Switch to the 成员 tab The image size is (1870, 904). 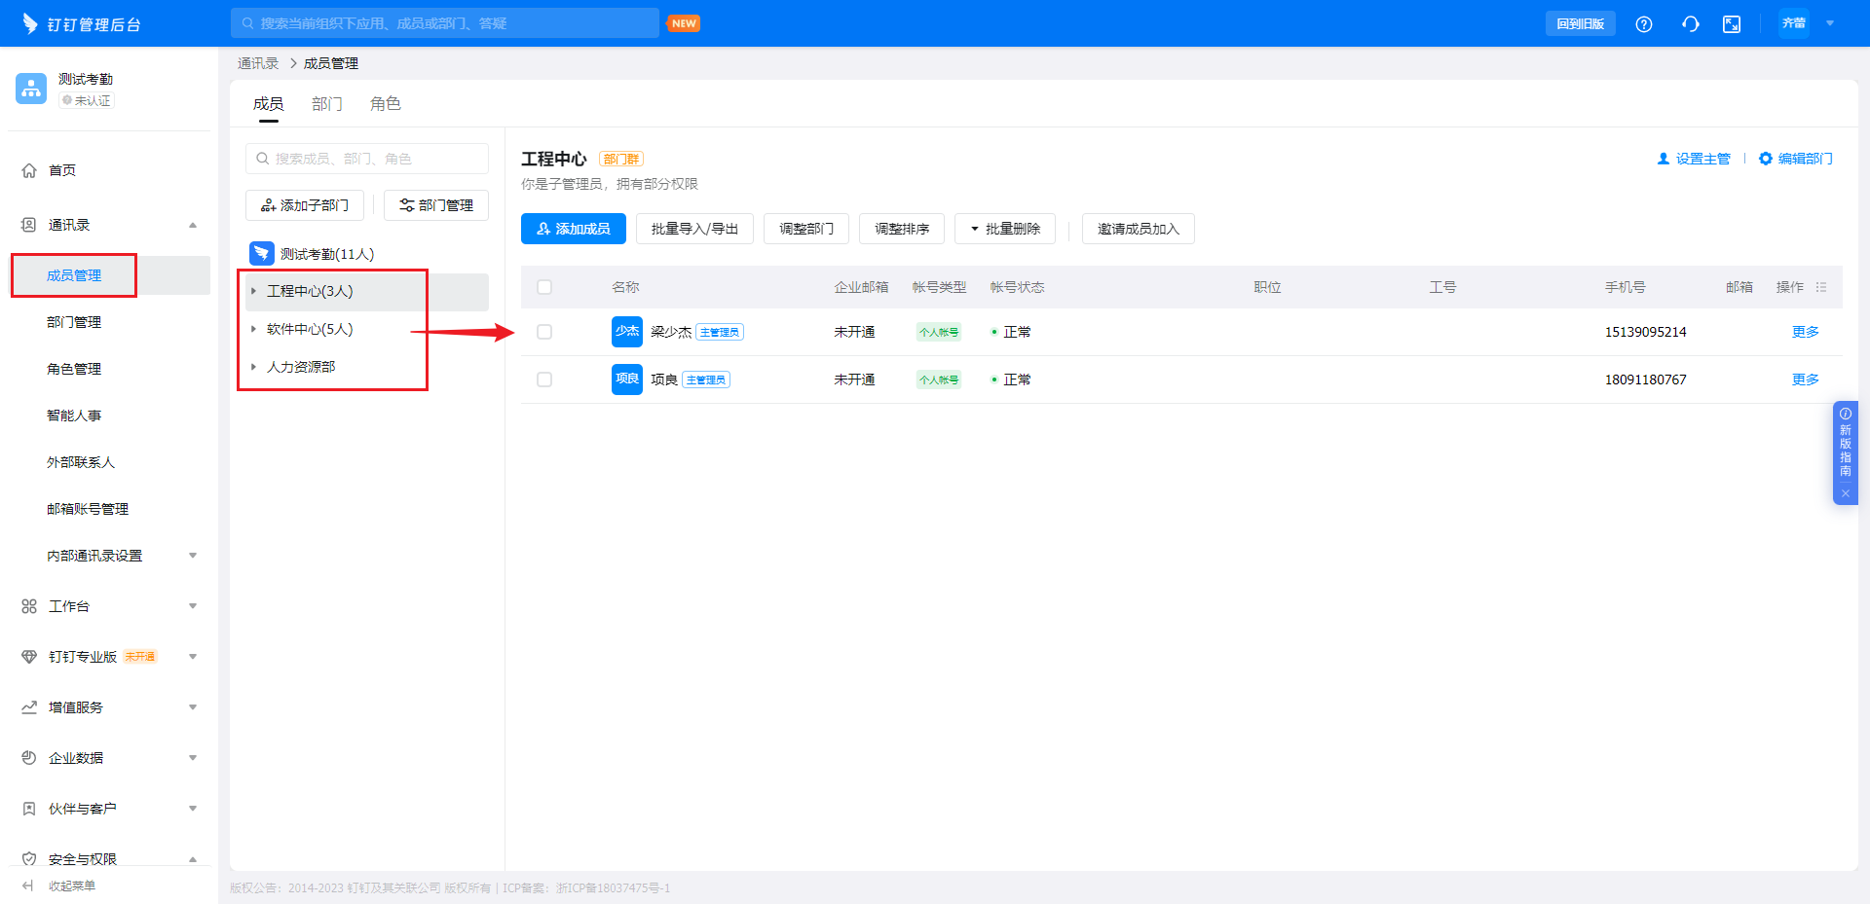tap(269, 104)
